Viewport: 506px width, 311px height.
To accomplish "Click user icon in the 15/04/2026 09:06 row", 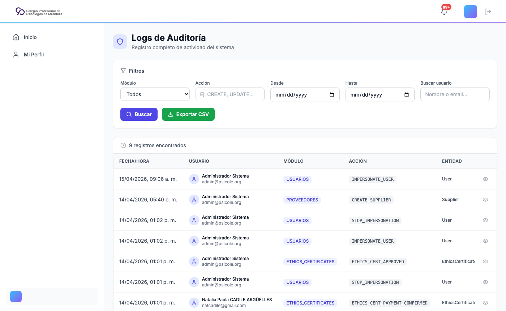I will [194, 179].
